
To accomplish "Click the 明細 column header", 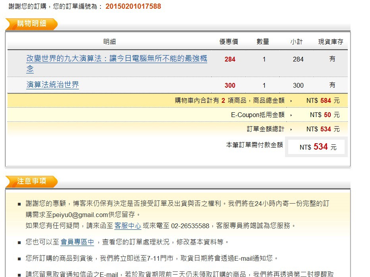I will click(x=110, y=42).
